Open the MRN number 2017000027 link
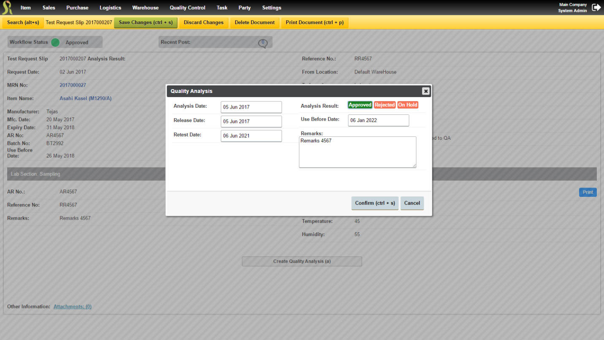The width and height of the screenshot is (604, 340). coord(72,85)
